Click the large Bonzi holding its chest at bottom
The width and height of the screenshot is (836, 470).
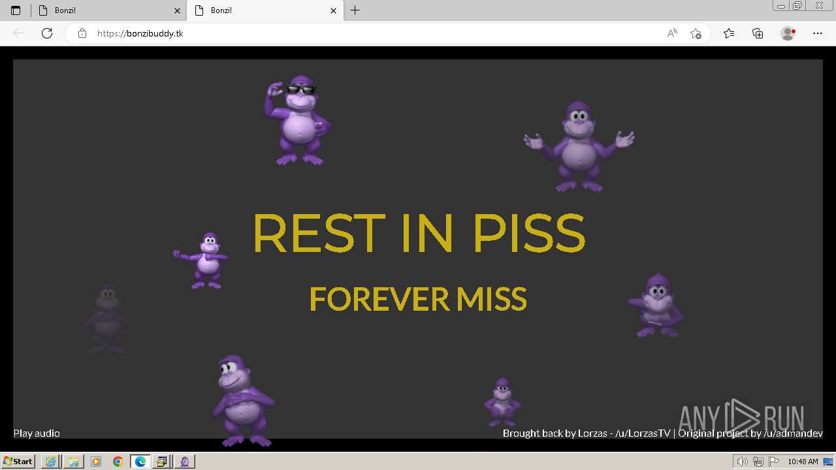click(242, 401)
